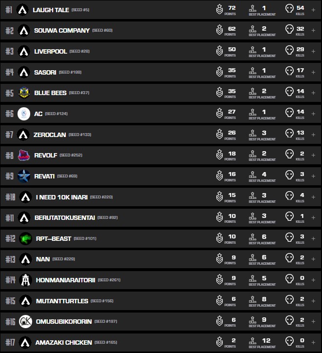Expand the Nan row with plus
This screenshot has width=322, height=353.
click(x=313, y=259)
